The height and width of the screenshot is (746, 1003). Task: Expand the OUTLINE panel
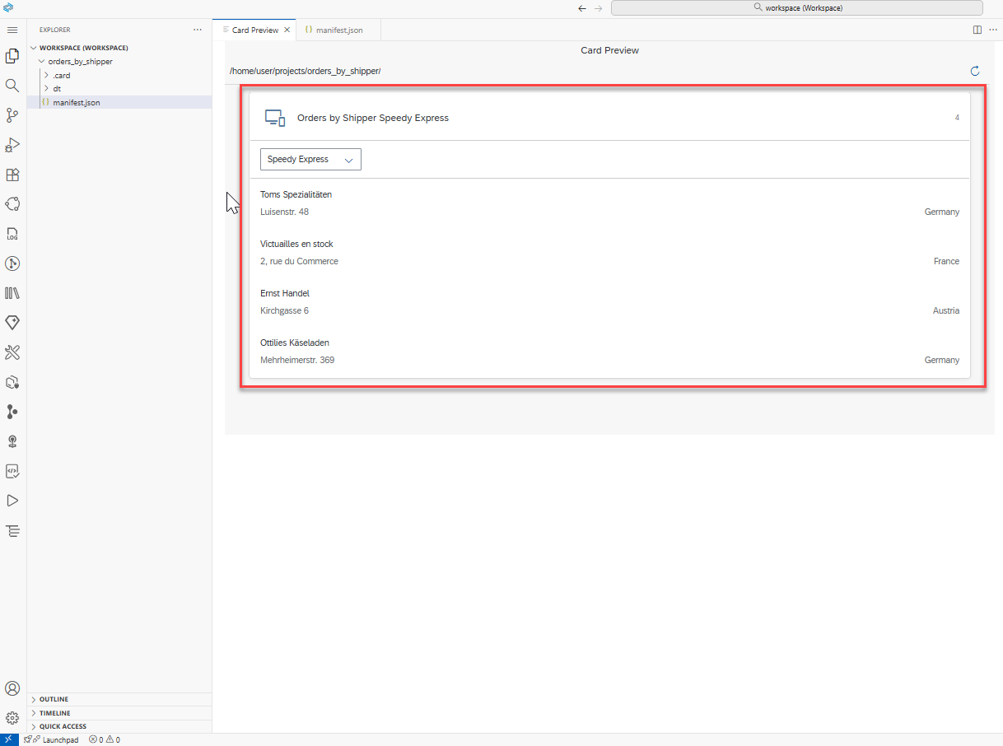pyautogui.click(x=119, y=700)
